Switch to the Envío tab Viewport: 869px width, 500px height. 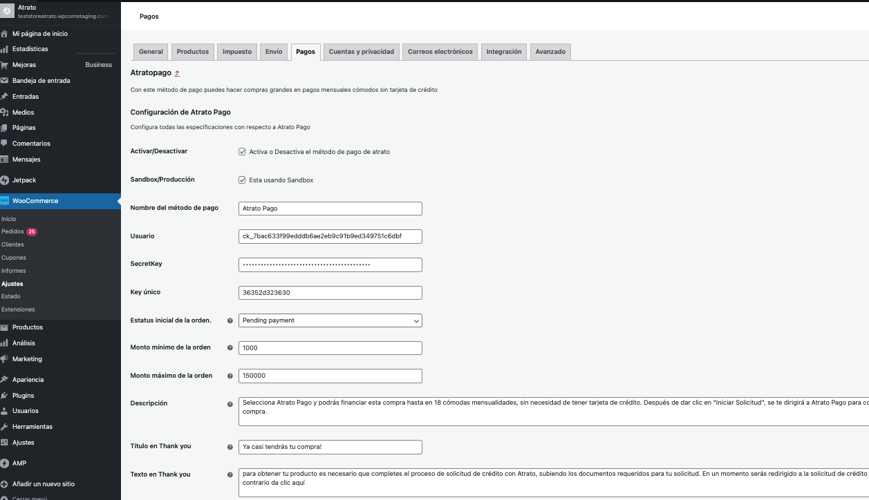[274, 52]
